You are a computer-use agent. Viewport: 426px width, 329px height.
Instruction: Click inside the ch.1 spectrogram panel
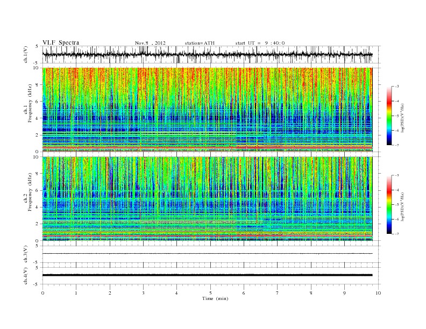pos(207,110)
